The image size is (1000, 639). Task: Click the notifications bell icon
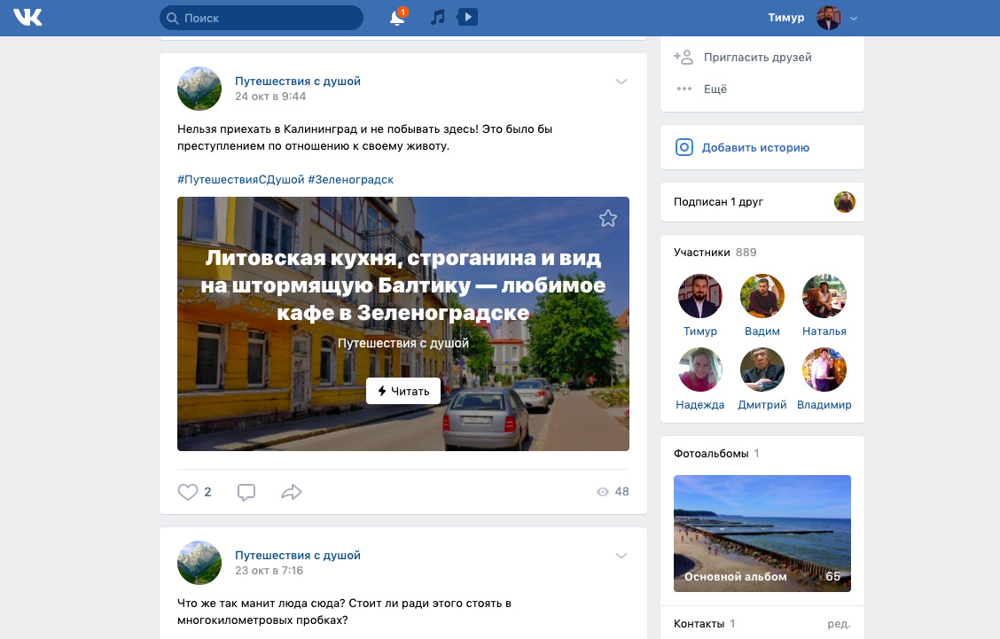point(397,17)
